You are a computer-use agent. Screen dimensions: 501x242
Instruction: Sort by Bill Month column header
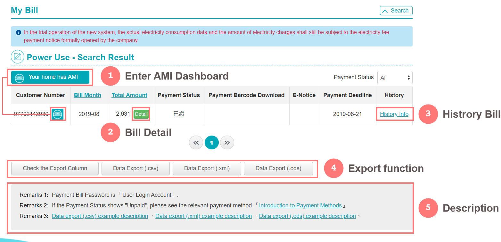87,95
